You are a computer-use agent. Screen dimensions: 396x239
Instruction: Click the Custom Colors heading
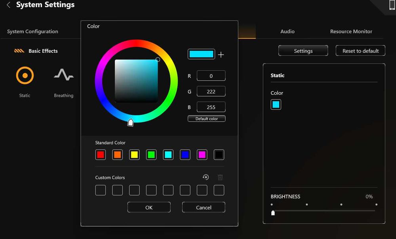pyautogui.click(x=110, y=177)
